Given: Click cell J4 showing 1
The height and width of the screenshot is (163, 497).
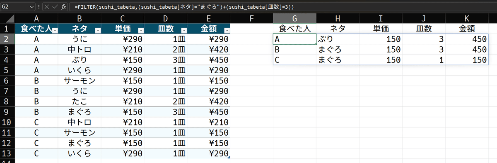Looking at the screenshot, I should coord(424,60).
